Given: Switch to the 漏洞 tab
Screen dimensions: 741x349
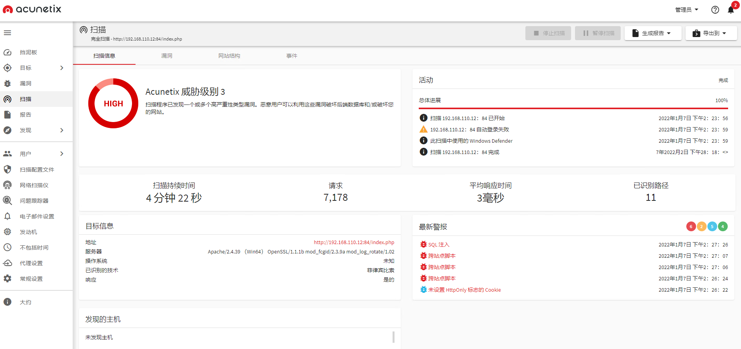Looking at the screenshot, I should [167, 56].
